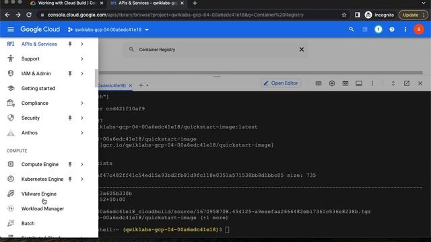Screen dimensions: 431x242
Task: Click the Anthos sidebar label
Action: pos(30,133)
